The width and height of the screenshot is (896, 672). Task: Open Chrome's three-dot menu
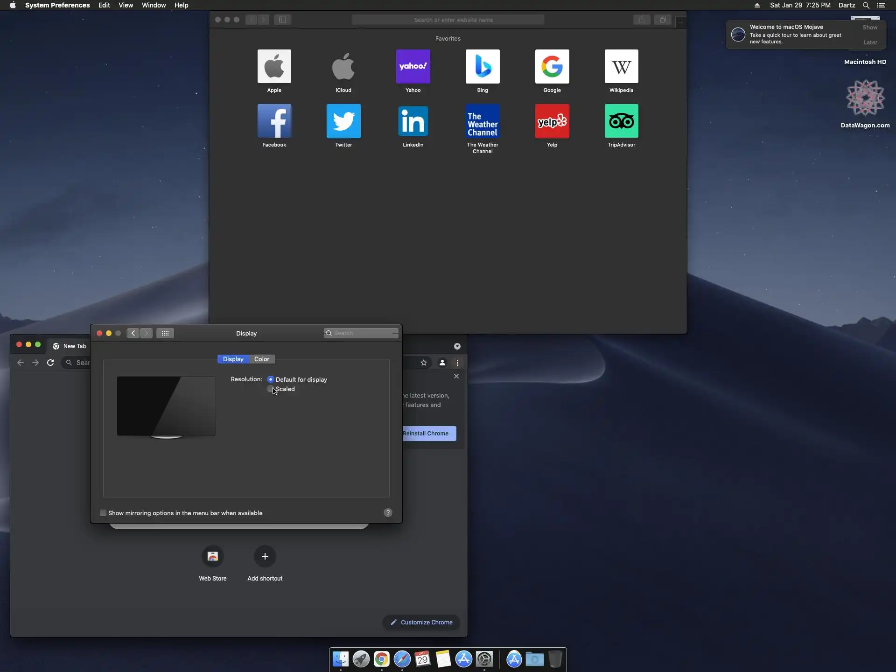(457, 363)
